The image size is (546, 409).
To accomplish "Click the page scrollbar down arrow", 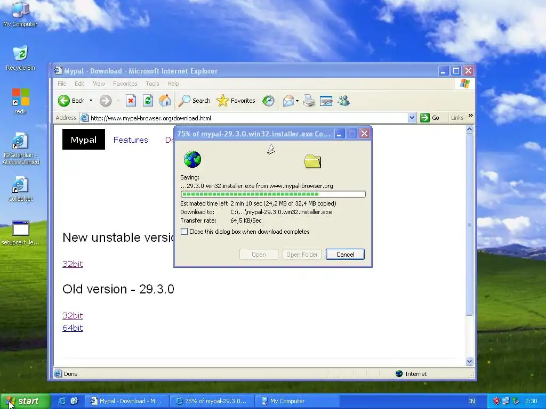I will pos(469,362).
